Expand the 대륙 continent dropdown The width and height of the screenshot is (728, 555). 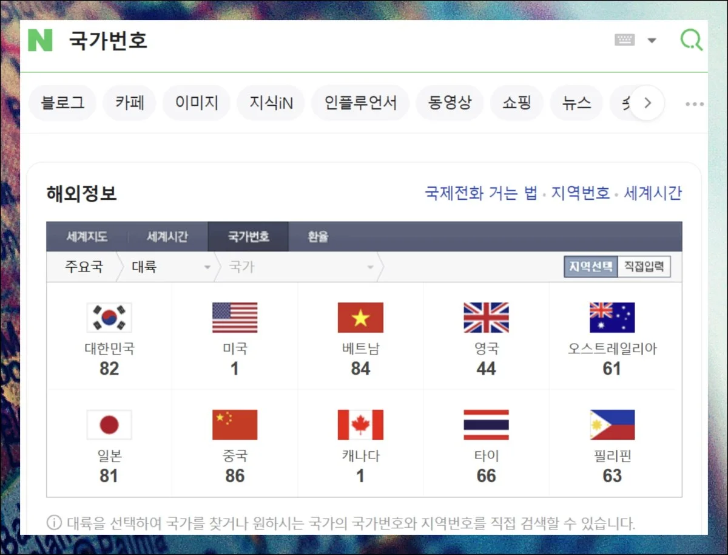(x=170, y=267)
